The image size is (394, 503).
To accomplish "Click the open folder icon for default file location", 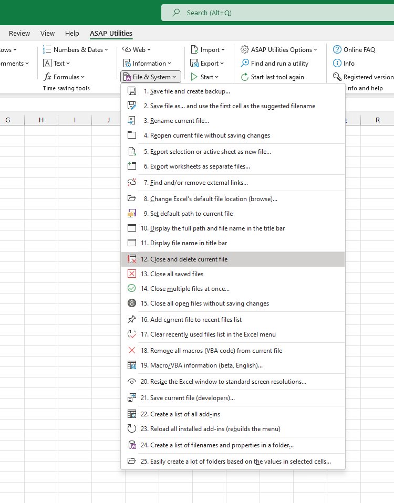I will (x=131, y=199).
